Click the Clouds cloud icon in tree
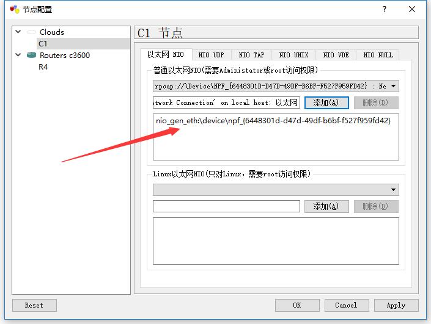 (x=31, y=32)
